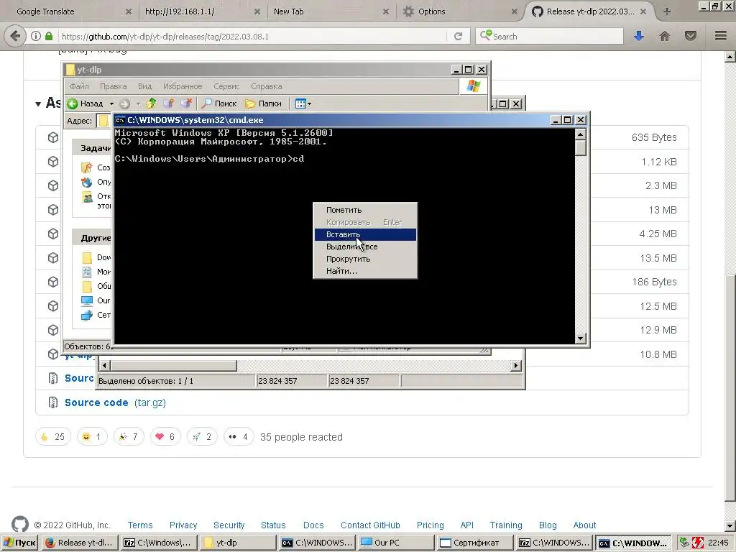The image size is (736, 552).
Task: Click package cube icon in 13 MB row
Action: coord(53,210)
